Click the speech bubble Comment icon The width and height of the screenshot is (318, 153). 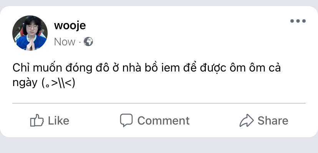tap(126, 120)
